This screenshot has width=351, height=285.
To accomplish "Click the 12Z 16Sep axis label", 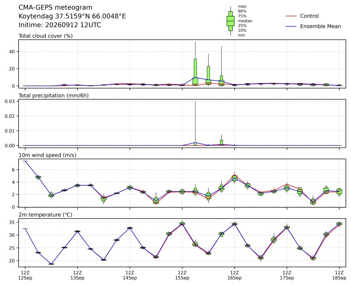I will pyautogui.click(x=234, y=275).
